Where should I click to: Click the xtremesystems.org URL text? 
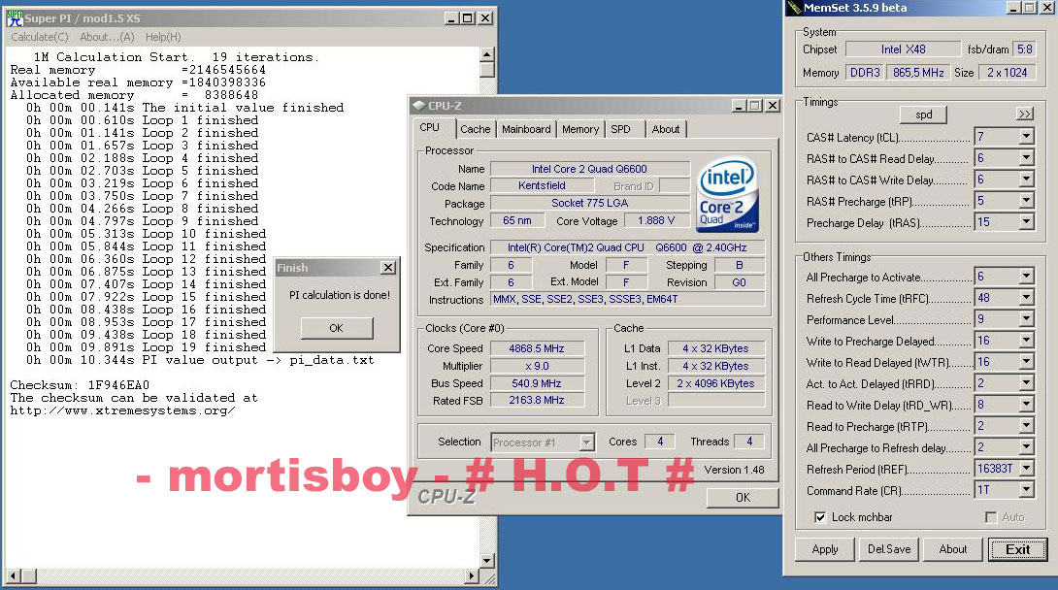coord(123,410)
